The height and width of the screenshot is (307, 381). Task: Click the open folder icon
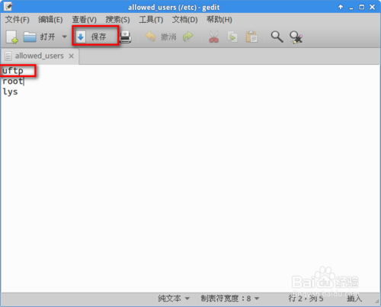coord(30,37)
